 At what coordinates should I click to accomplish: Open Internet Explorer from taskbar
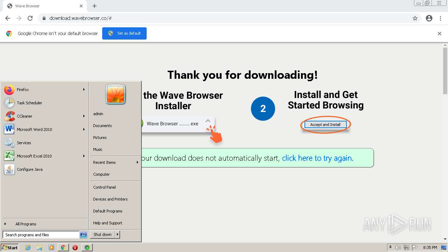28,247
